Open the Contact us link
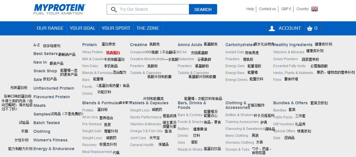This screenshot has height=157, width=356. tap(267, 9)
